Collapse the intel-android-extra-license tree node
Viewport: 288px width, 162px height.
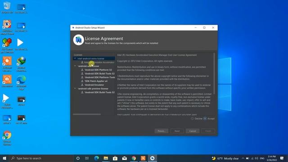(75, 58)
